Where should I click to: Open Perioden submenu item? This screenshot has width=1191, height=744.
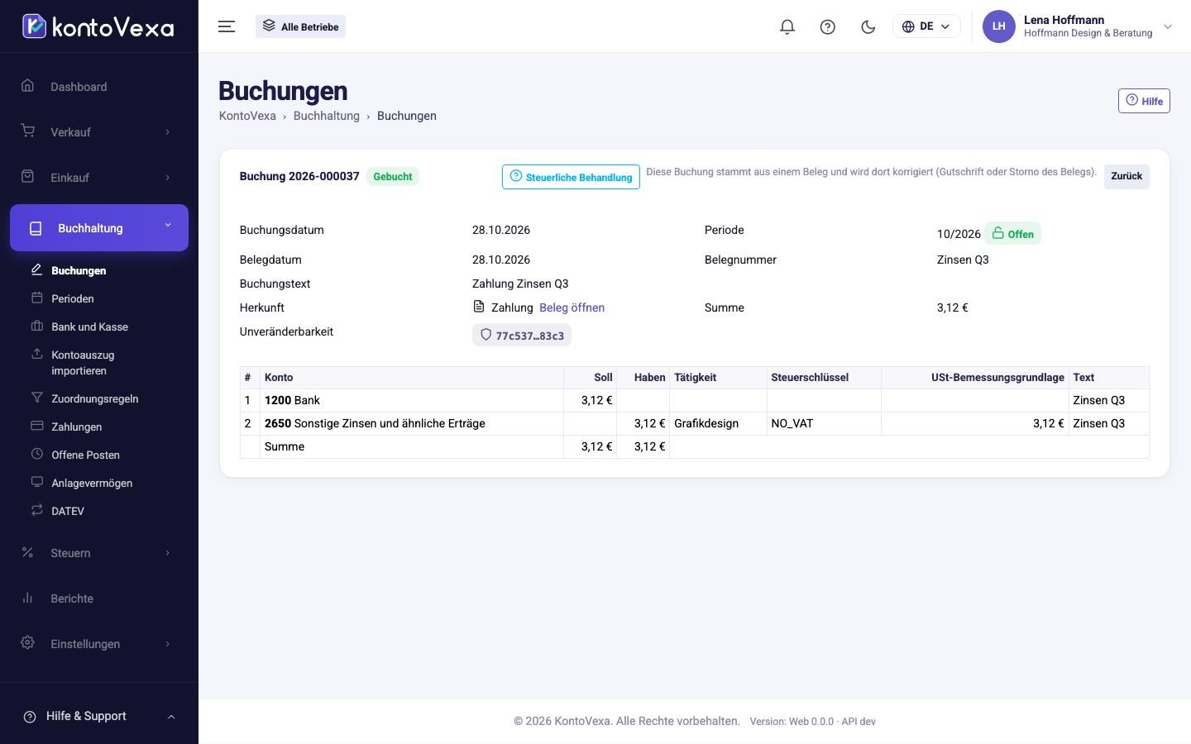pos(73,298)
